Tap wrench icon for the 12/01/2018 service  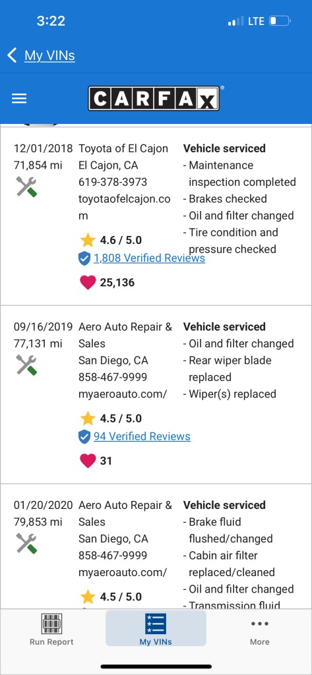click(26, 187)
